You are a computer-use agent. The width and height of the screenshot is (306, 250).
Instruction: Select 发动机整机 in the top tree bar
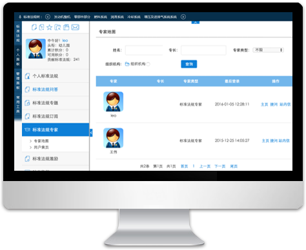tap(62, 17)
